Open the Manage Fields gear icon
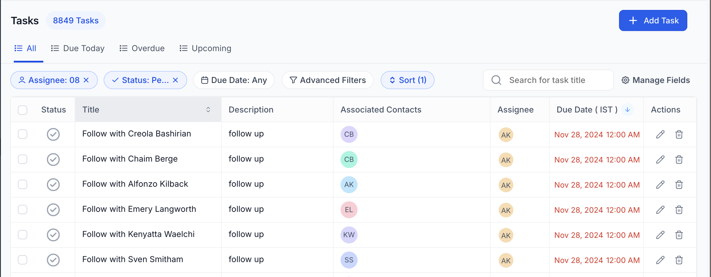Viewport: 711px width, 277px height. pyautogui.click(x=625, y=80)
